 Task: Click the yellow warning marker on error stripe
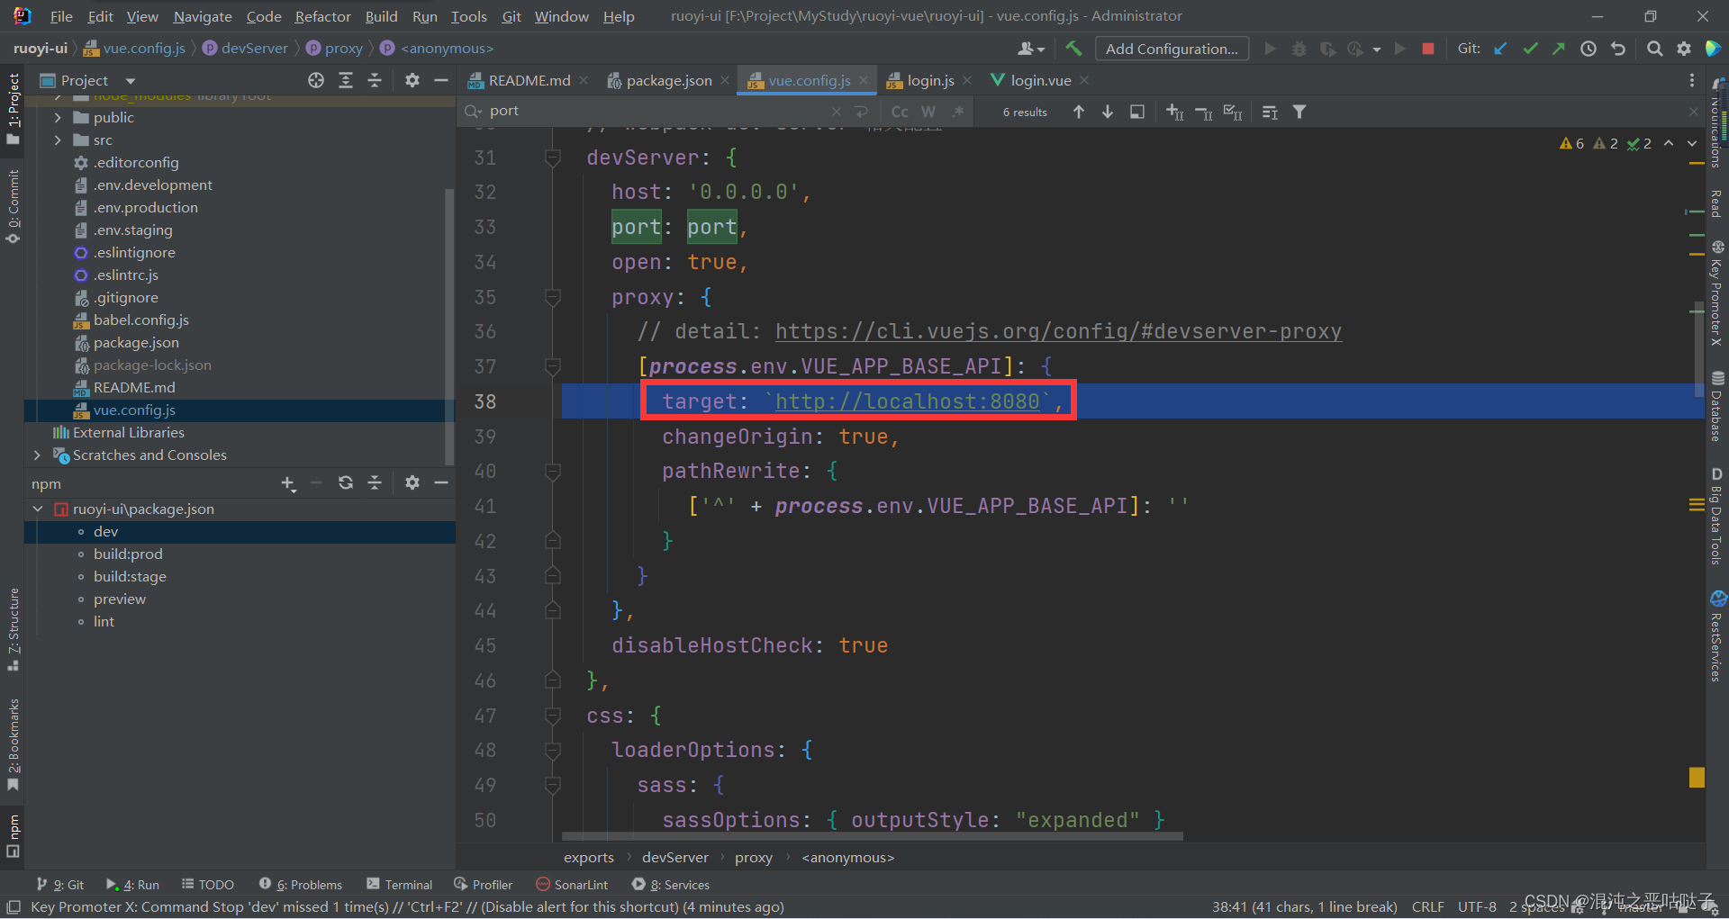point(1697,778)
